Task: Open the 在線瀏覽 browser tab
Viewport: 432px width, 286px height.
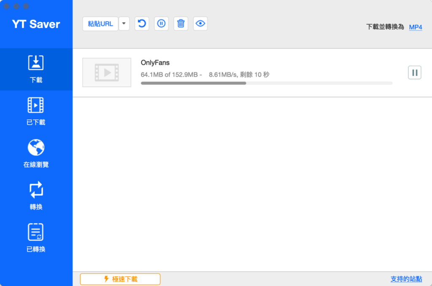Action: coord(36,154)
